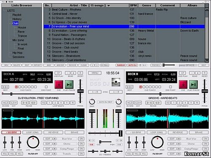Open the Hip Hop list
The height and width of the screenshot is (158, 211).
pyautogui.click(x=17, y=53)
